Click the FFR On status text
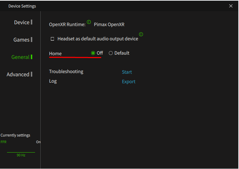 (x=38, y=142)
